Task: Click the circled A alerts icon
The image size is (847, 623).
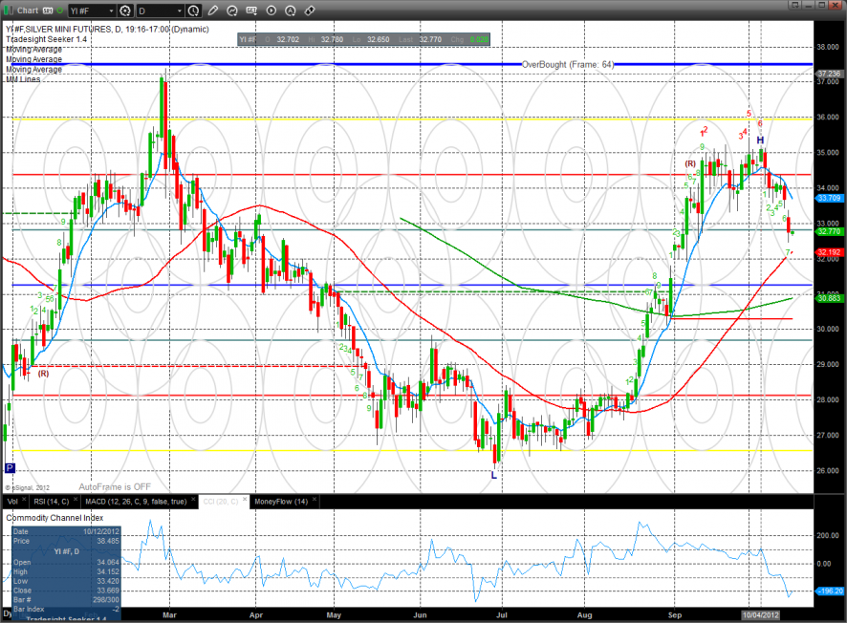Action: point(291,11)
